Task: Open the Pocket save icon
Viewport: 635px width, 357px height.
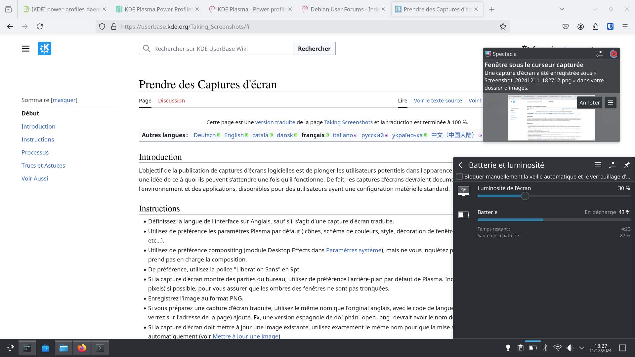Action: coord(566,26)
